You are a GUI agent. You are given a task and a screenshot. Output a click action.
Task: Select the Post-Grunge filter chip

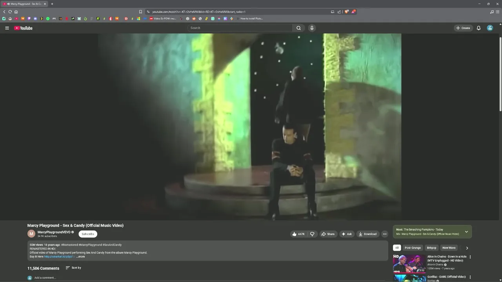point(413,248)
